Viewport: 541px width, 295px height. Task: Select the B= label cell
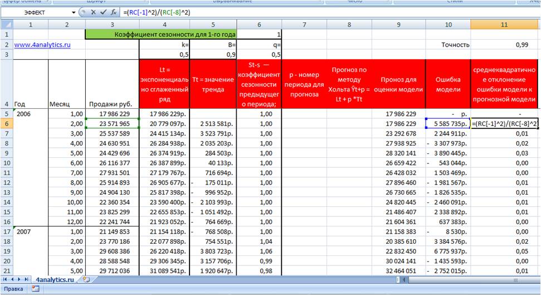click(x=213, y=45)
